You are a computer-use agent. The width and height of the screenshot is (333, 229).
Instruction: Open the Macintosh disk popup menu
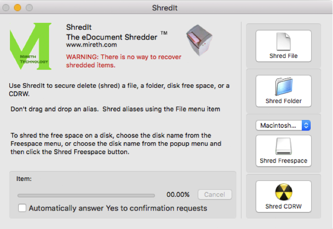284,125
